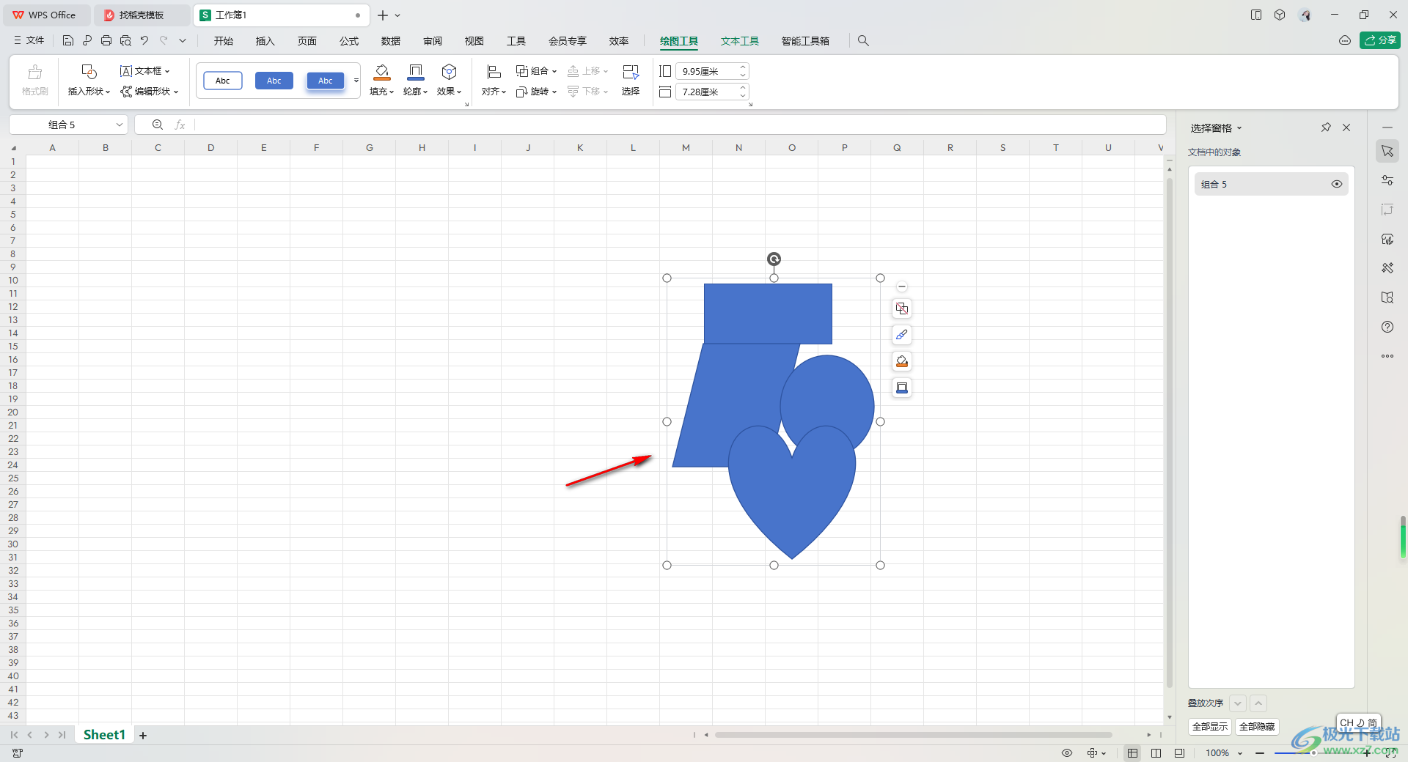This screenshot has height=762, width=1408.
Task: Pin the Selection Pane with the pin icon
Action: (x=1326, y=127)
